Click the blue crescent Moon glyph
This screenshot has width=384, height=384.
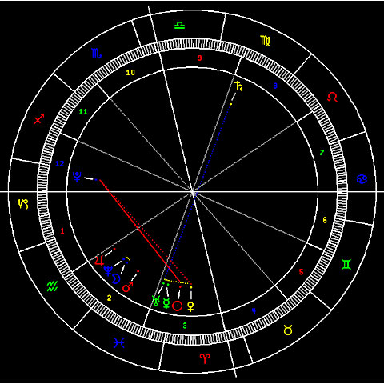pos(116,278)
